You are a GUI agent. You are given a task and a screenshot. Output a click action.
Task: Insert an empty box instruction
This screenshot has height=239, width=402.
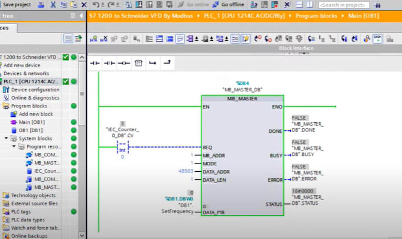click(x=138, y=63)
